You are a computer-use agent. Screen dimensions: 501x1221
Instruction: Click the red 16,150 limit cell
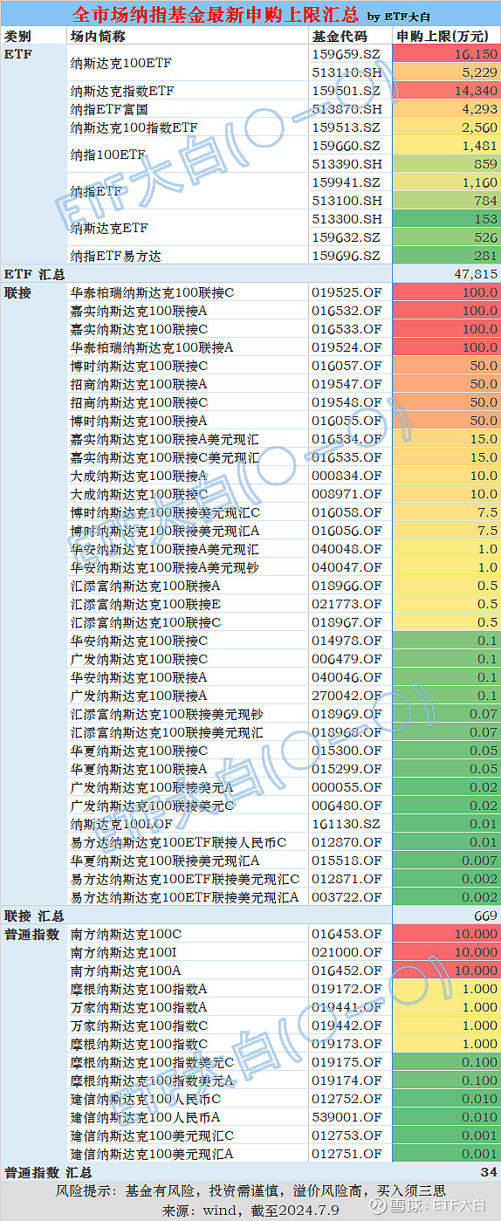(x=446, y=54)
